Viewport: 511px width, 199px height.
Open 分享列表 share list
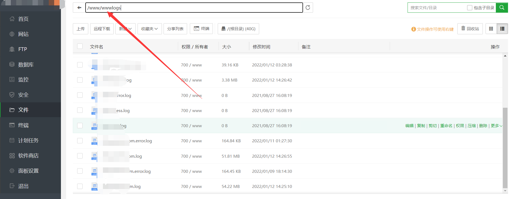175,29
